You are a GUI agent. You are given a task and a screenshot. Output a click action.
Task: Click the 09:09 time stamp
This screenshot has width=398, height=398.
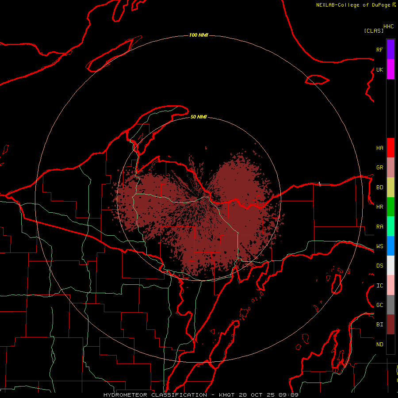(289, 395)
